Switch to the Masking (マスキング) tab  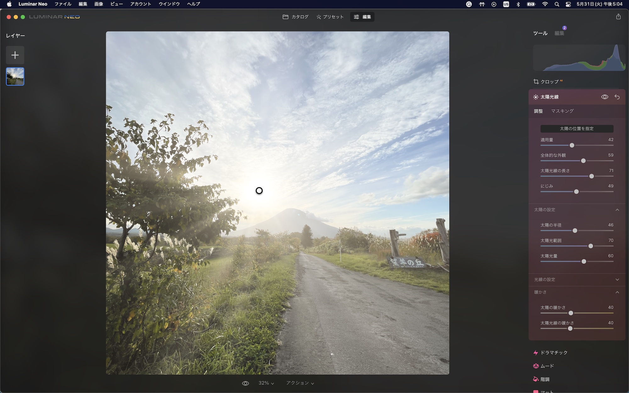pos(562,111)
